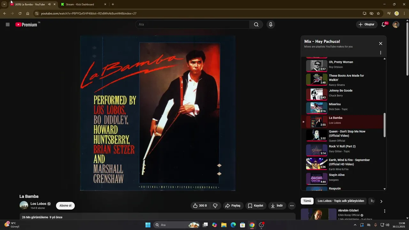Mute the La Bamba tab audio icon

[49, 4]
